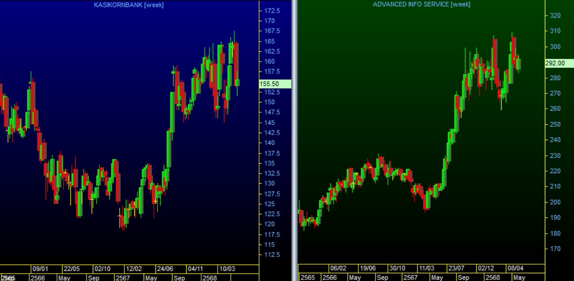Screen dimensions: 574x281
Task: Click the 23/07 date label
Action: 456,268
